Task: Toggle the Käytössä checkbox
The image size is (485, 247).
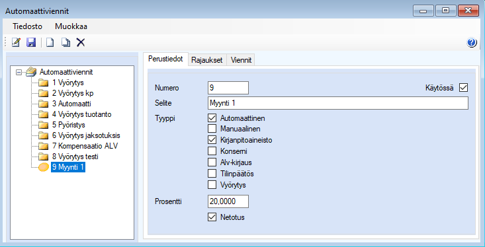Action: click(x=464, y=88)
